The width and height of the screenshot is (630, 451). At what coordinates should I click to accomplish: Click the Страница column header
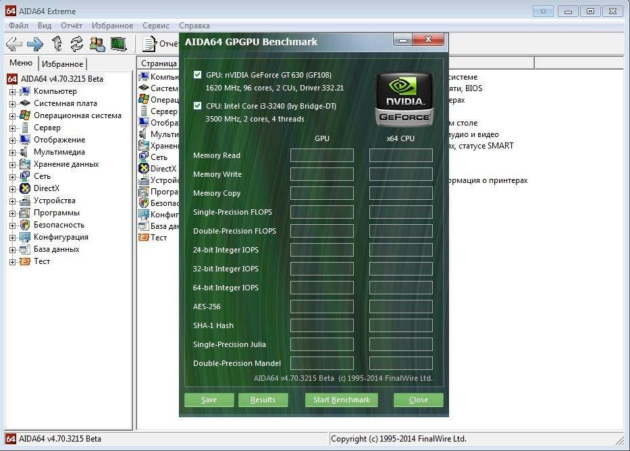click(158, 63)
